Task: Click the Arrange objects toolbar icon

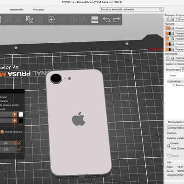Action: point(8,19)
